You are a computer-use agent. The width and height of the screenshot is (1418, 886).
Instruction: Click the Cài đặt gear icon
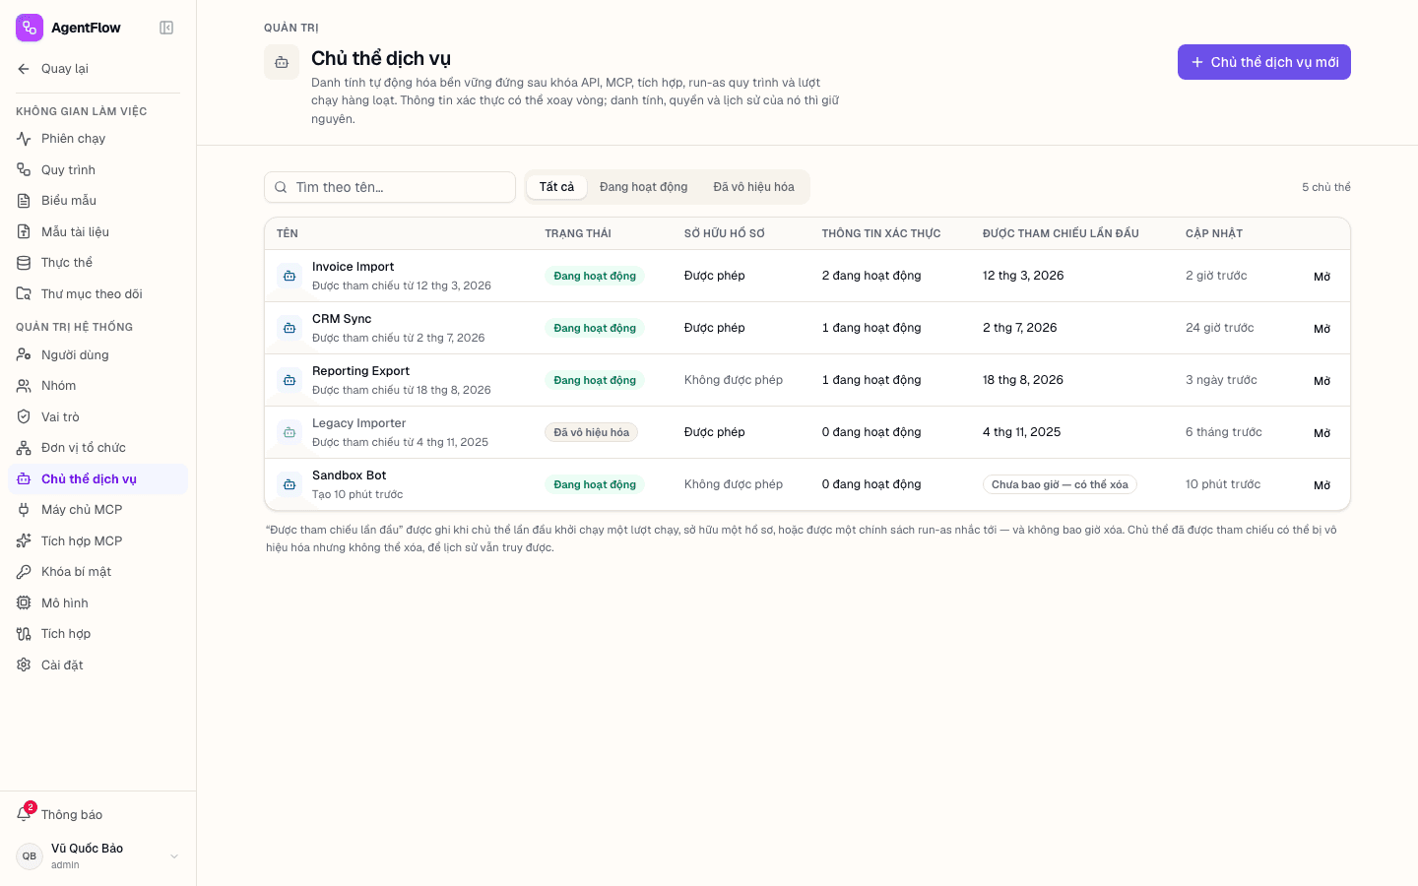pos(24,665)
